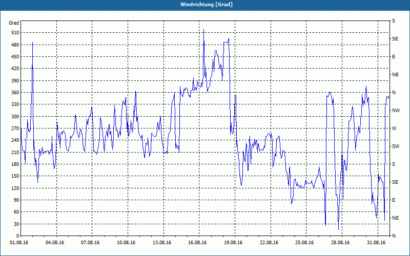Click the y-axis value 30

pos(16,224)
